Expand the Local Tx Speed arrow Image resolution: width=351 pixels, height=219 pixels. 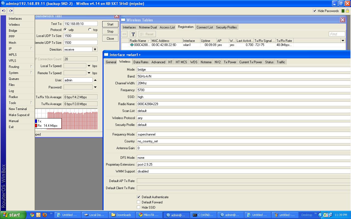point(89,66)
